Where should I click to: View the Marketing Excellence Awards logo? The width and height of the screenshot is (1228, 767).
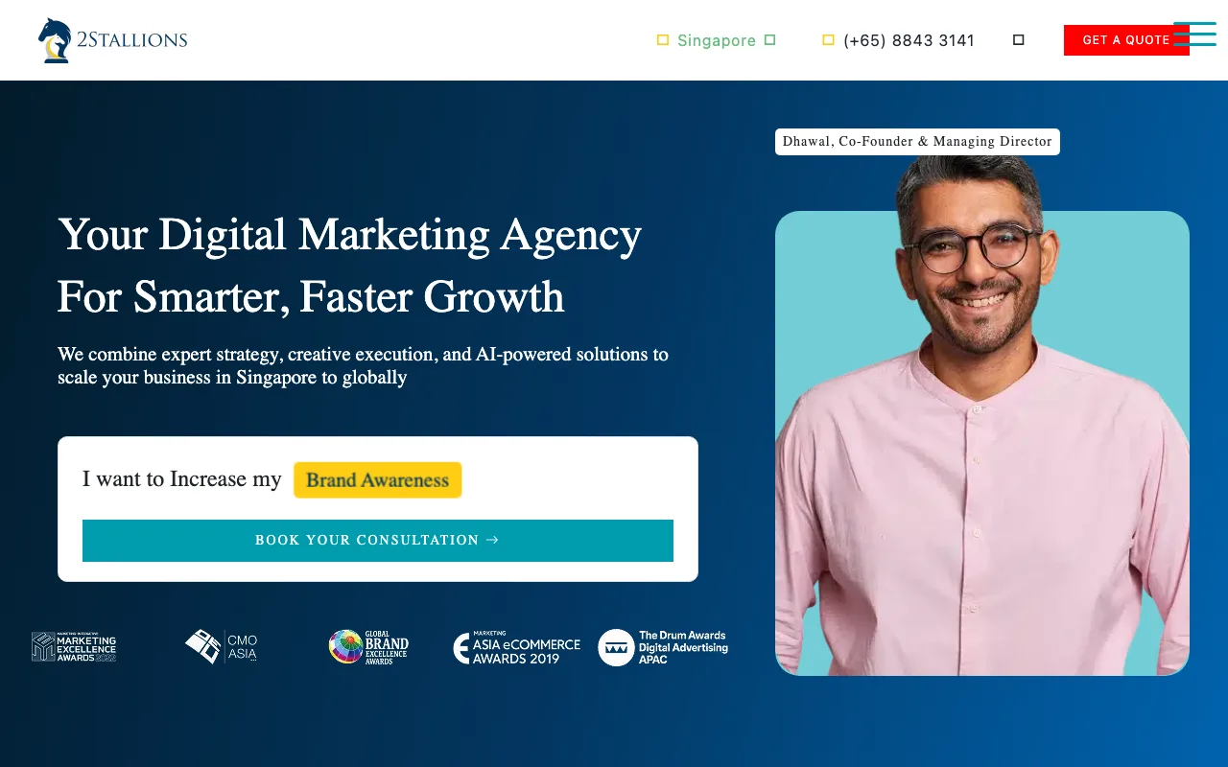(x=74, y=647)
